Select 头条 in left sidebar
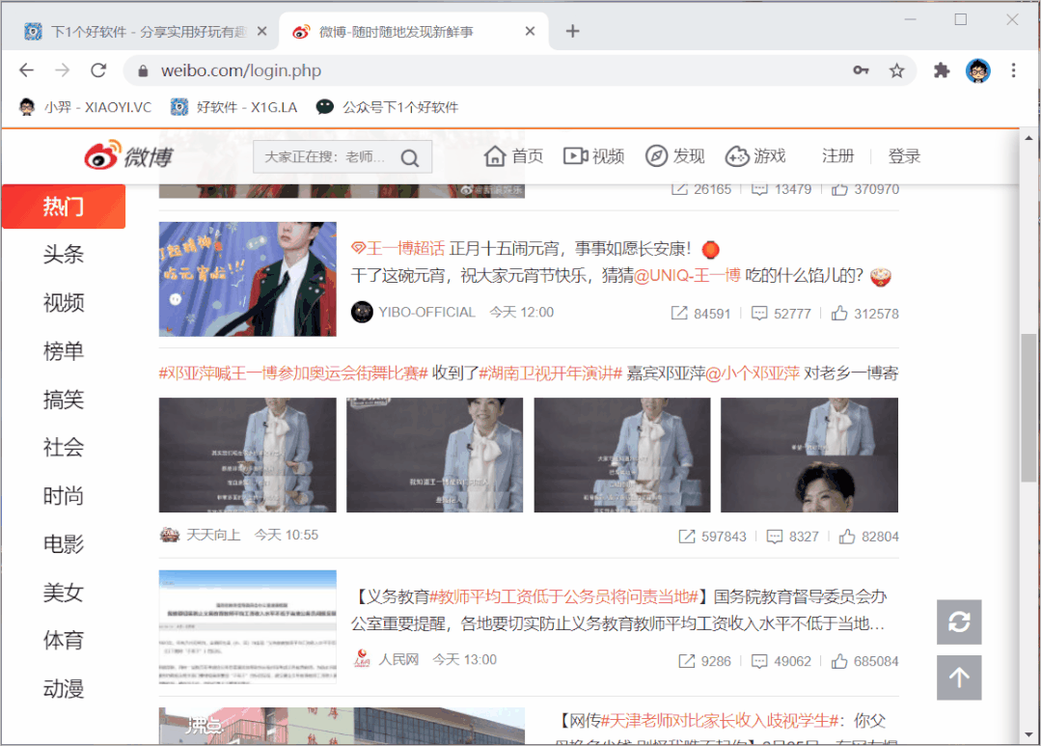Viewport: 1041px width, 746px height. 64,255
